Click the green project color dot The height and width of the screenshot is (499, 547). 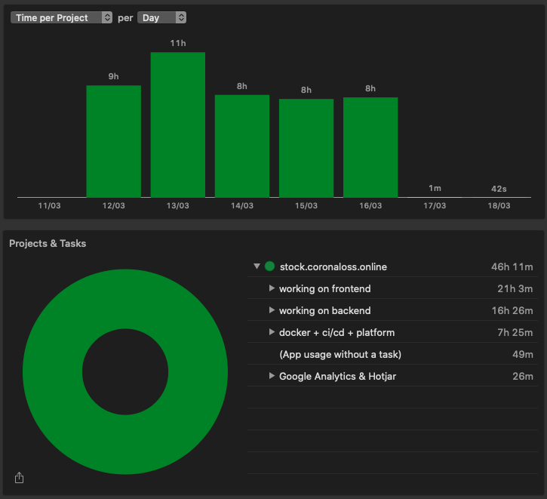coord(269,266)
